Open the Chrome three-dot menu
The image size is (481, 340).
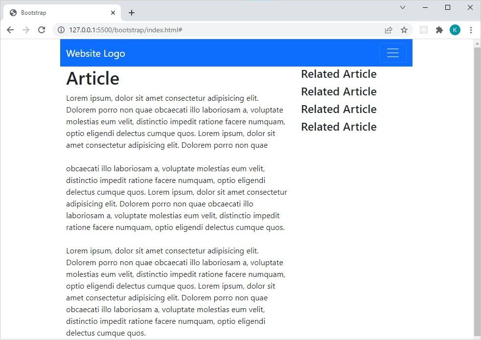(x=471, y=30)
